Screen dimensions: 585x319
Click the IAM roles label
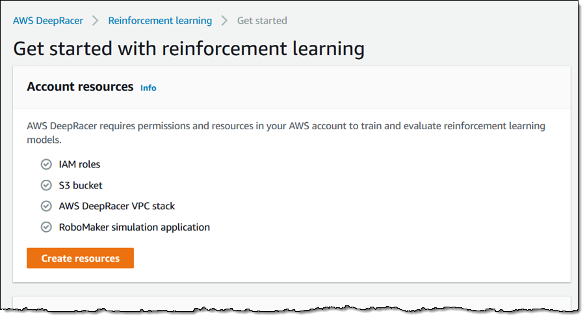(x=79, y=164)
